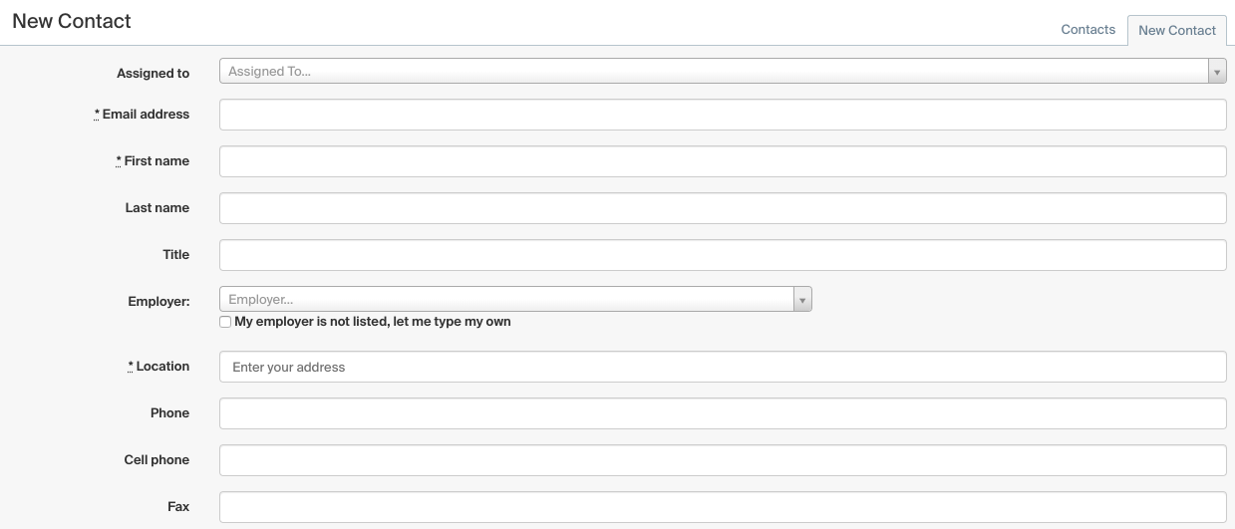This screenshot has width=1235, height=529.
Task: Open the Assigned To dropdown arrow
Action: coord(1217,72)
